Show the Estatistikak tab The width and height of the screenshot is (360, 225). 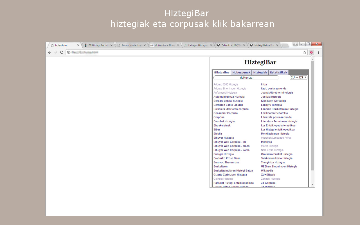[278, 72]
